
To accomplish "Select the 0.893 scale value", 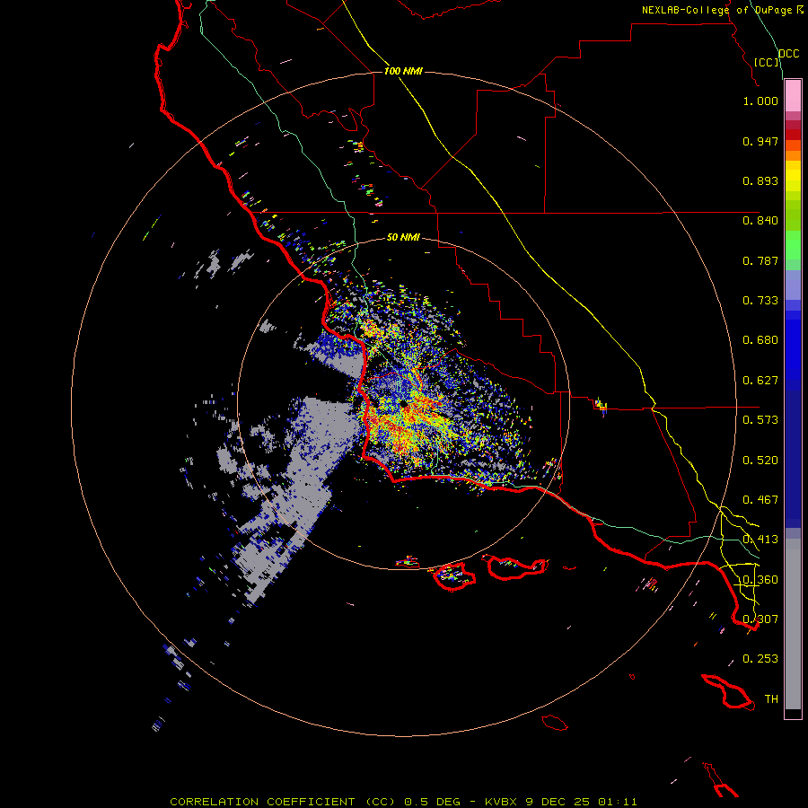I will click(760, 180).
